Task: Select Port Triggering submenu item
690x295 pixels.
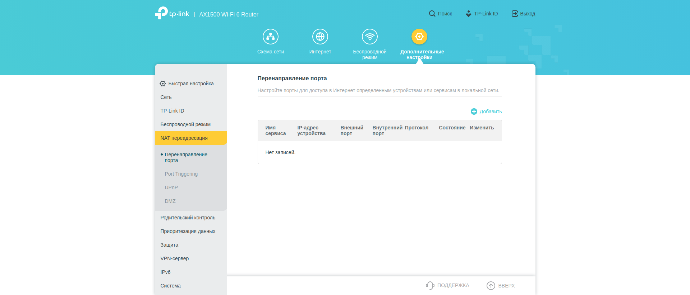Action: [181, 174]
